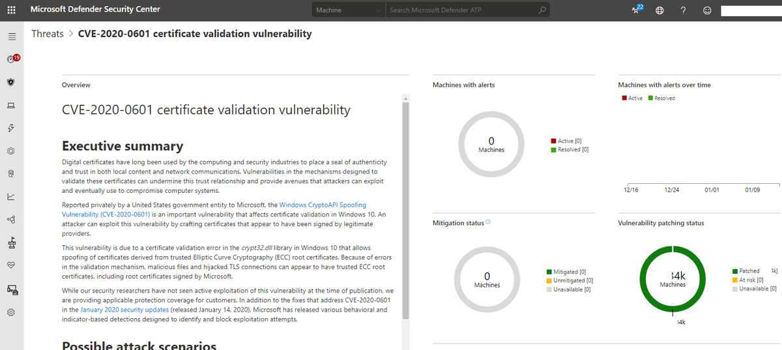
Task: Open the Machines list laptop icon
Action: click(11, 106)
